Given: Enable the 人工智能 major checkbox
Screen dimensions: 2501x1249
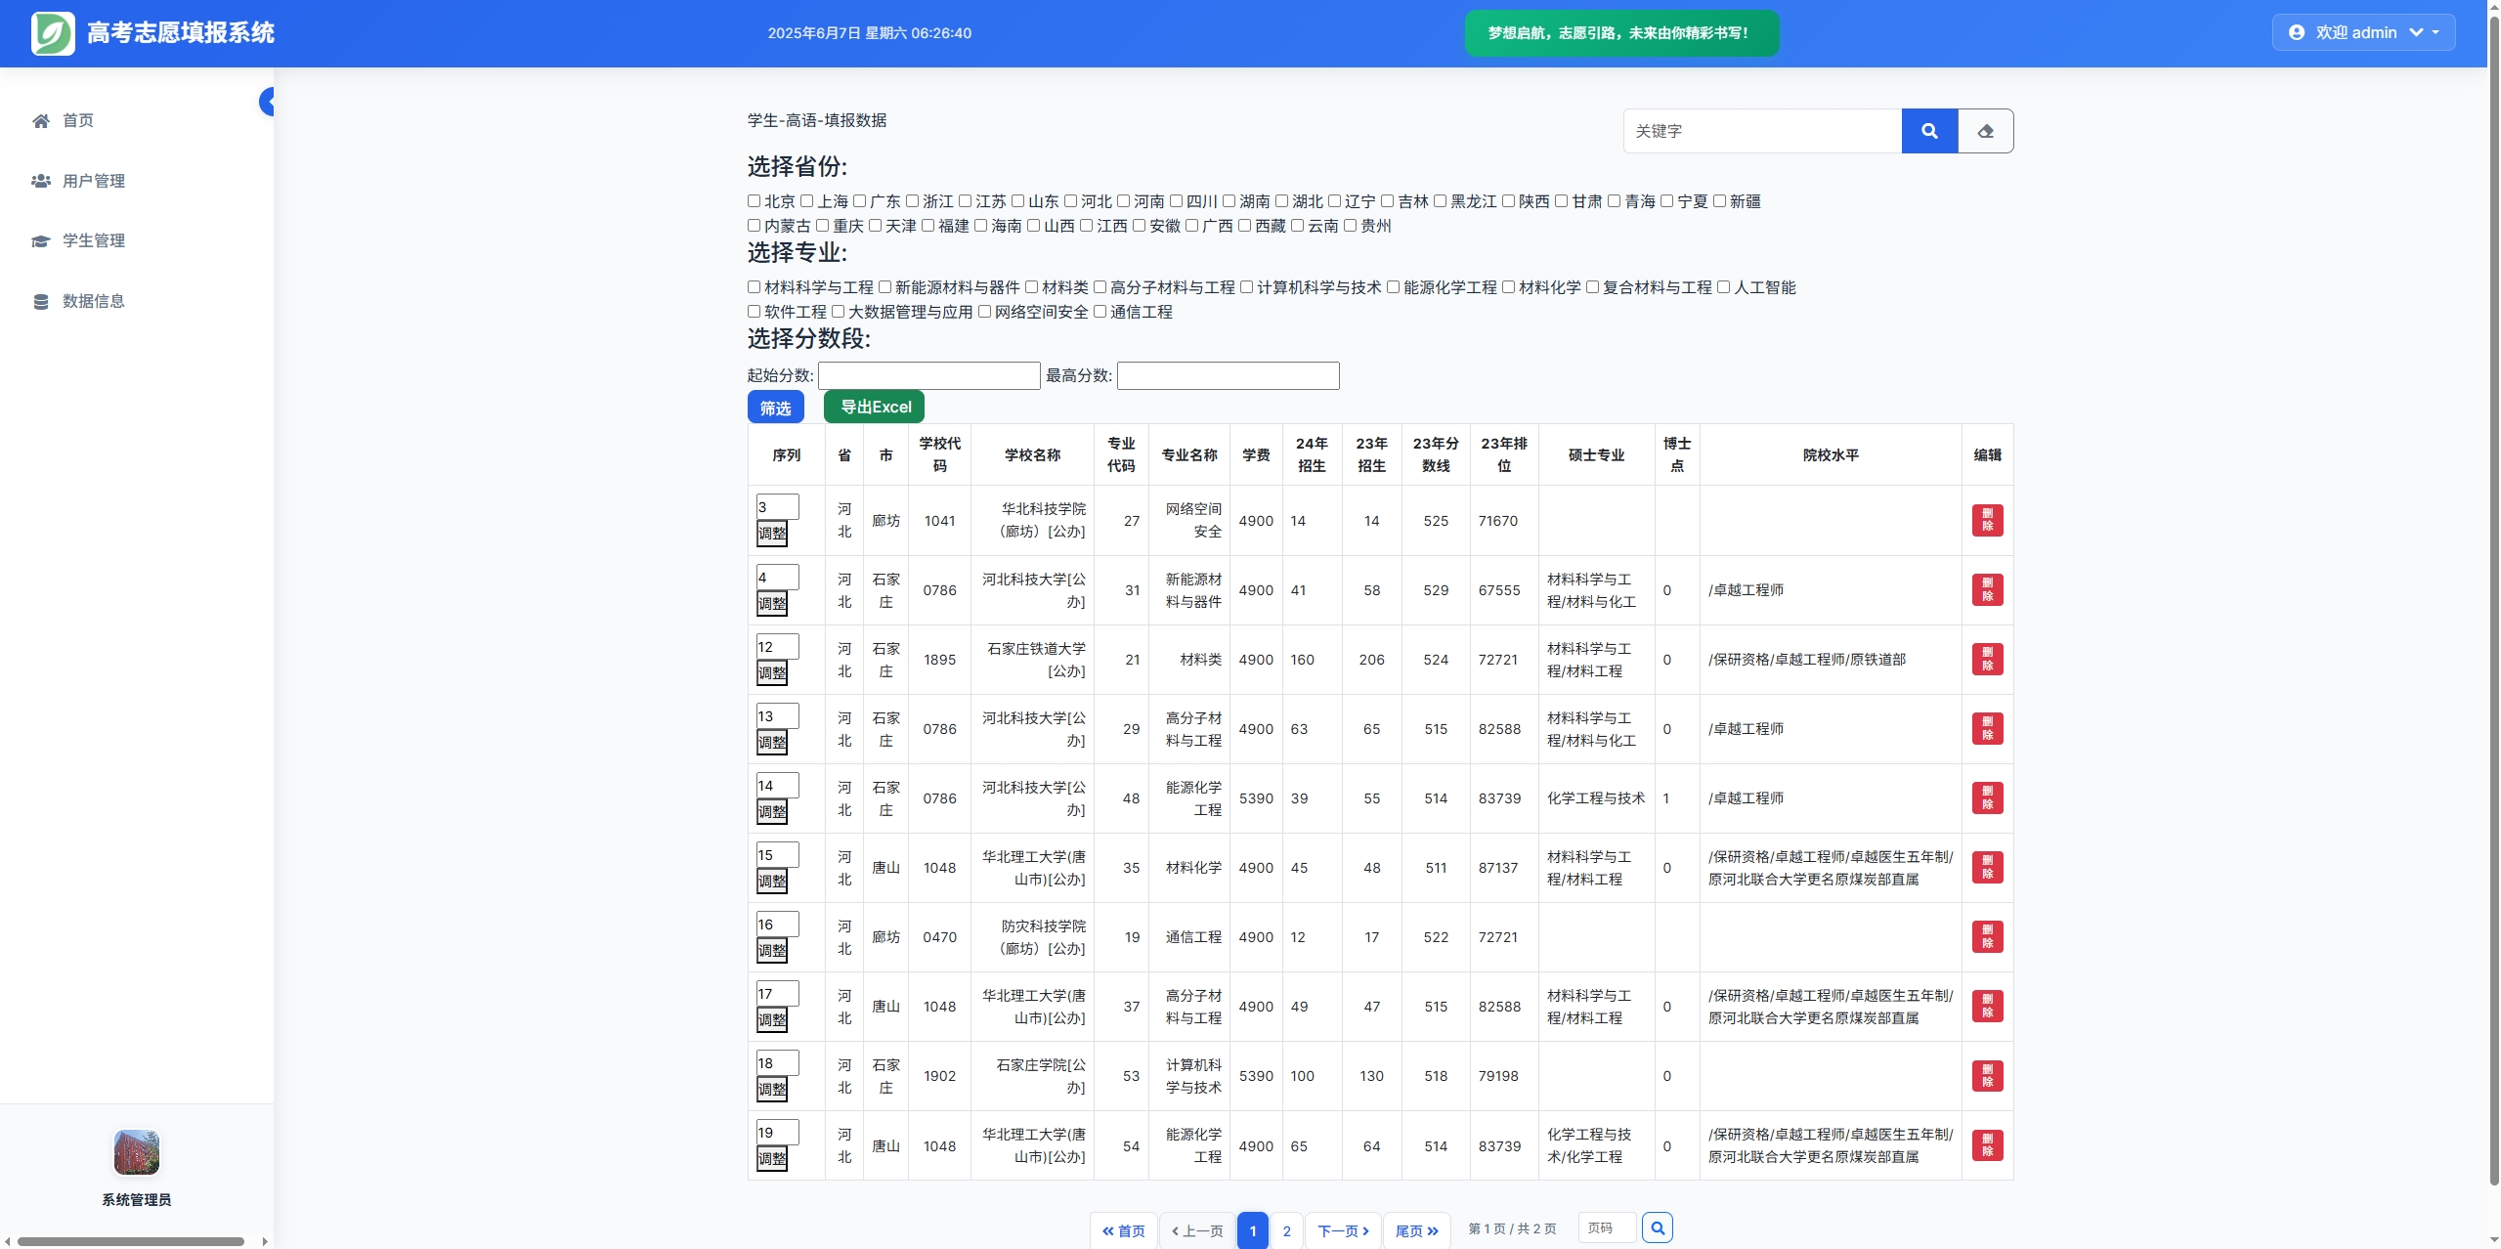Looking at the screenshot, I should (x=1723, y=287).
